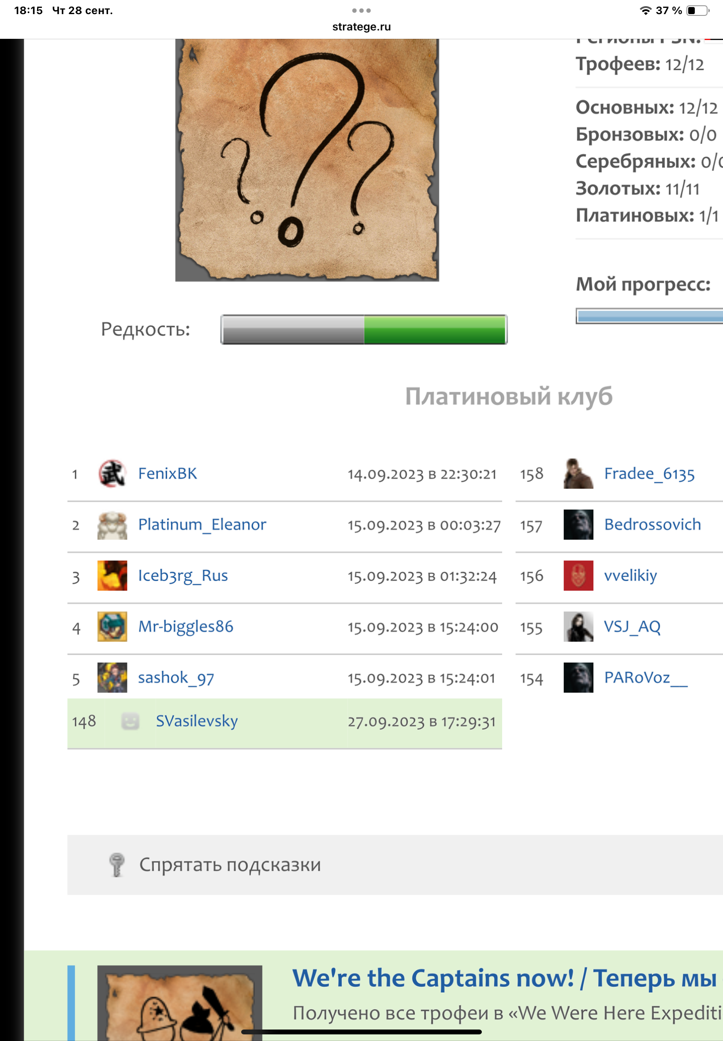Viewport: 723px width, 1041px height.
Task: Click the Редкость rarity bar
Action: (x=364, y=330)
